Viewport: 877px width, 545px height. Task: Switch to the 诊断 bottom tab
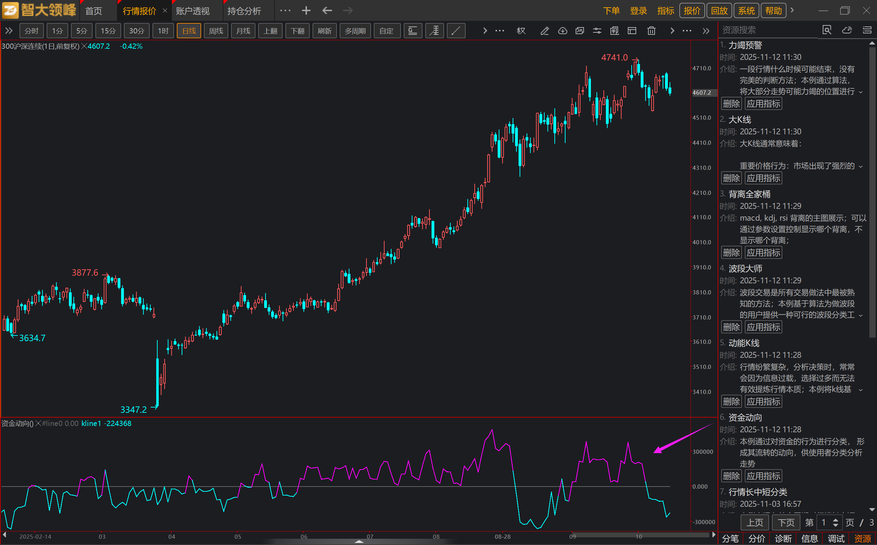783,538
